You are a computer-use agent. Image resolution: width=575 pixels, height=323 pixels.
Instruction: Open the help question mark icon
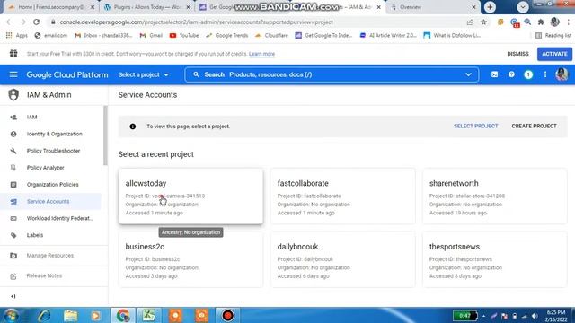pyautogui.click(x=511, y=74)
